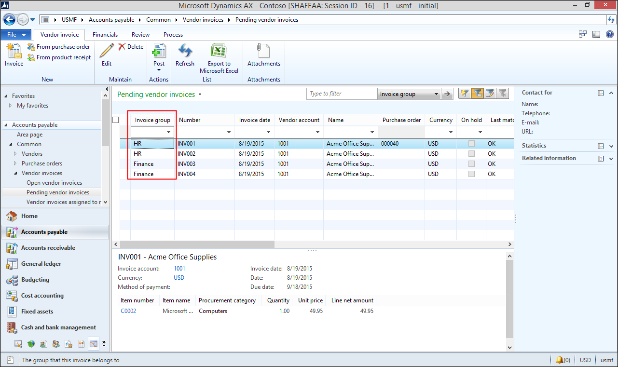618x367 pixels.
Task: Click the forward navigation arrow
Action: (23, 20)
